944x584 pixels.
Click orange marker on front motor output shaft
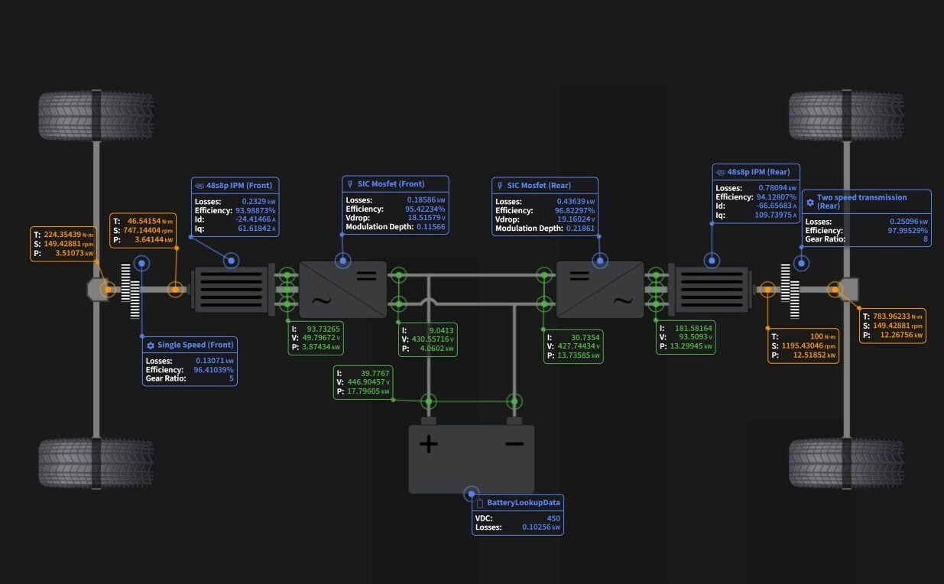click(176, 289)
